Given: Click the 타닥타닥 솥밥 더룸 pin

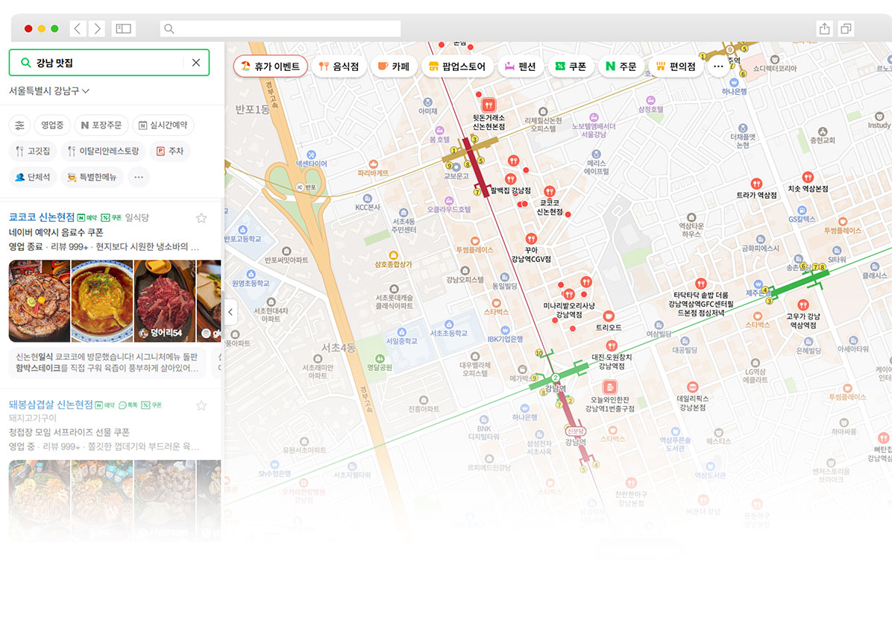Looking at the screenshot, I should point(701,284).
